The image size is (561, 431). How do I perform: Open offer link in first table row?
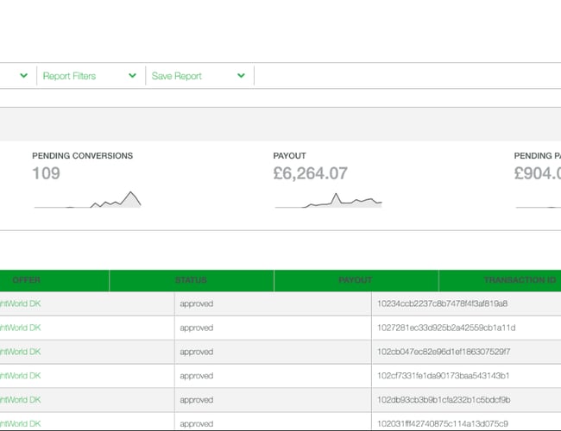(x=21, y=303)
